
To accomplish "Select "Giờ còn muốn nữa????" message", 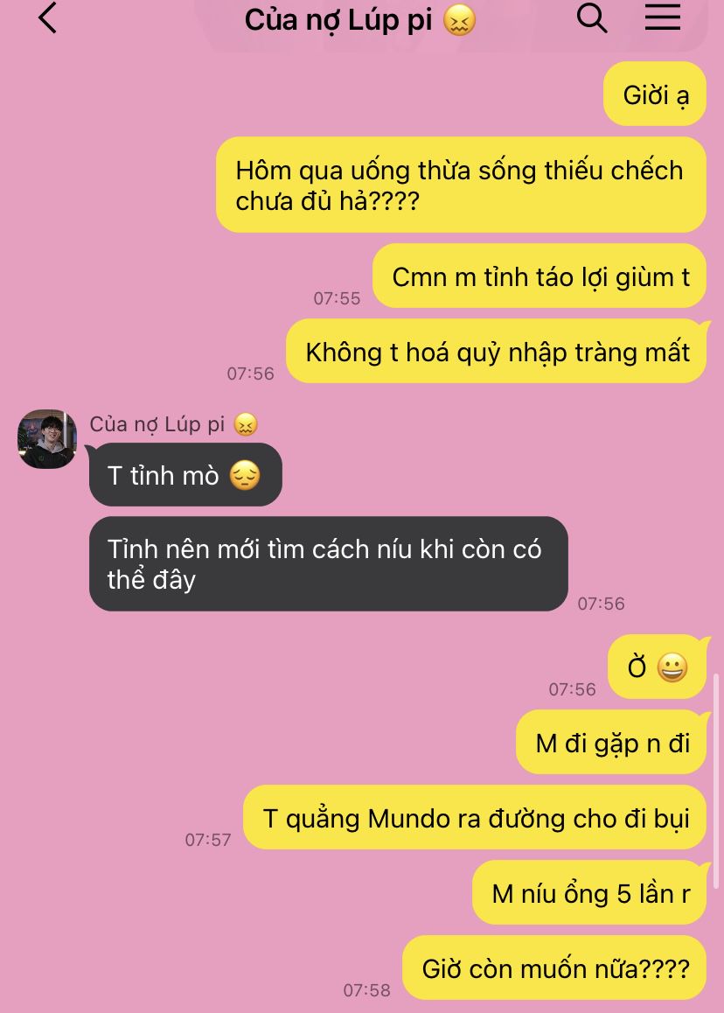I will [x=554, y=968].
